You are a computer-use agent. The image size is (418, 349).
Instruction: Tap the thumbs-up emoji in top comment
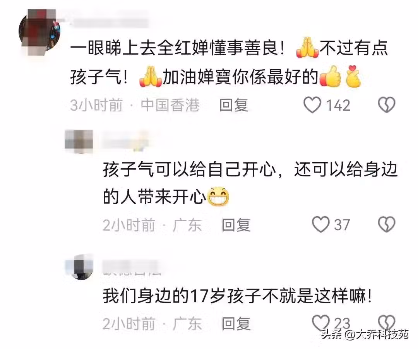pyautogui.click(x=330, y=77)
